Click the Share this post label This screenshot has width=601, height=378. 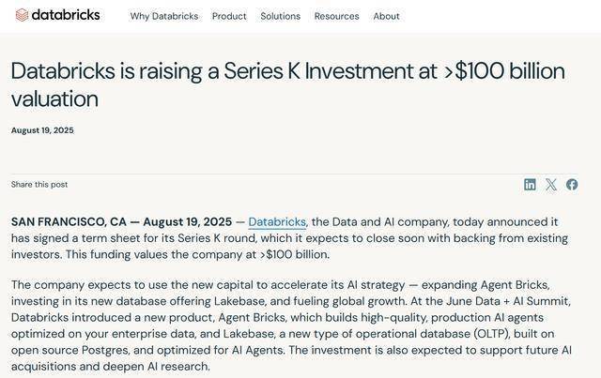39,184
